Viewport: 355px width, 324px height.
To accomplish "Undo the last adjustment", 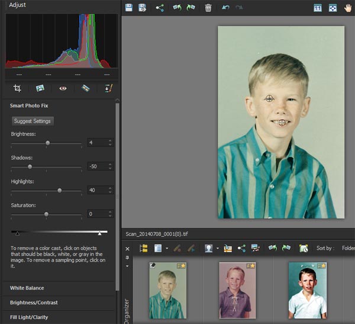I will click(x=225, y=8).
